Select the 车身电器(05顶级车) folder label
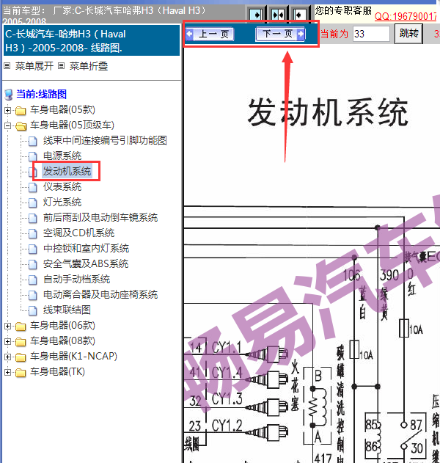Viewport: 440px width, 463px height. tap(72, 125)
